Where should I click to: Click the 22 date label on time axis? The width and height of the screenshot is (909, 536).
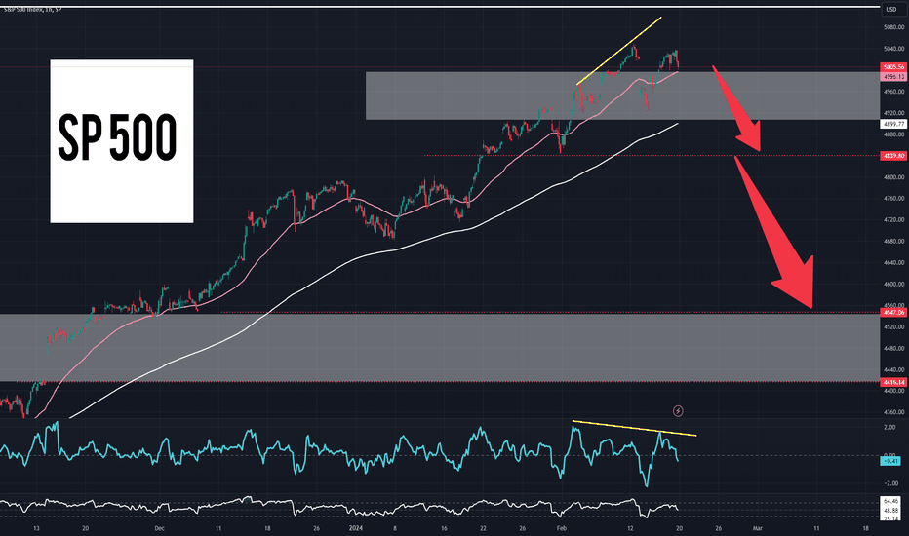coord(483,528)
